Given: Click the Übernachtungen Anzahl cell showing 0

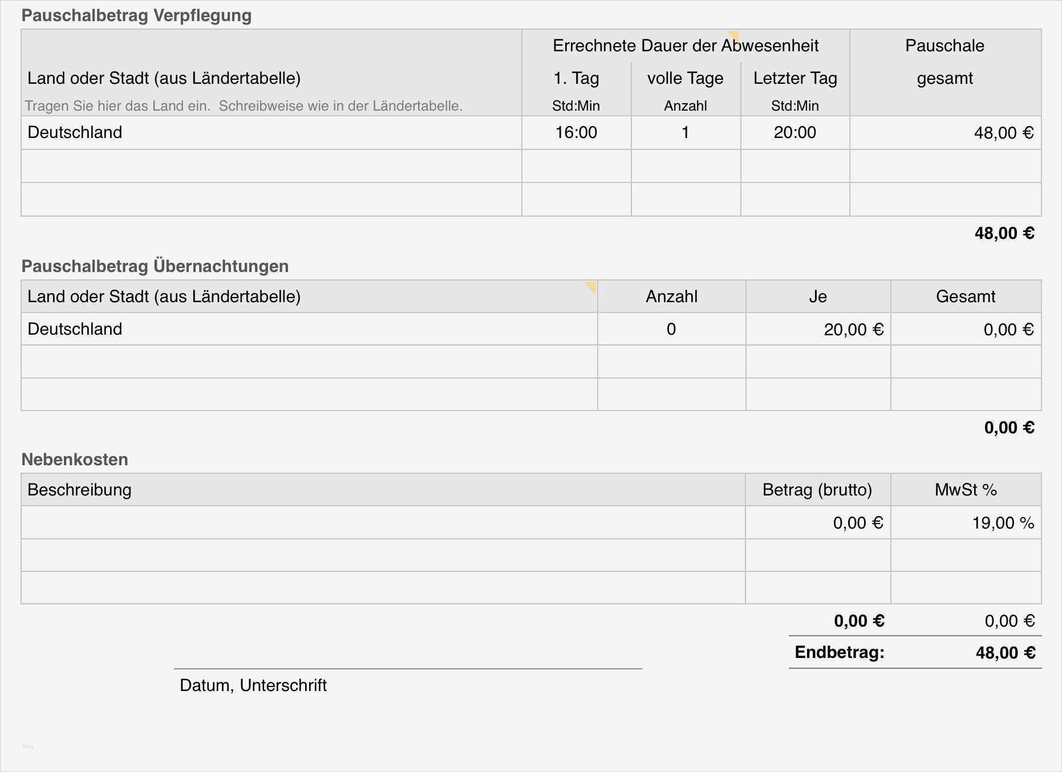Looking at the screenshot, I should tap(671, 329).
